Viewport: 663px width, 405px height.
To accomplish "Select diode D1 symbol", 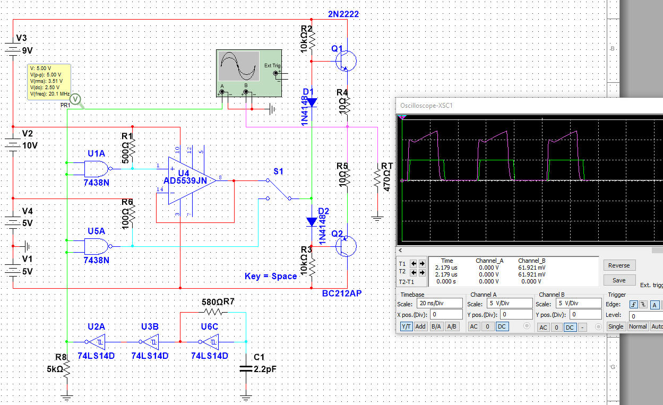I will pyautogui.click(x=312, y=102).
